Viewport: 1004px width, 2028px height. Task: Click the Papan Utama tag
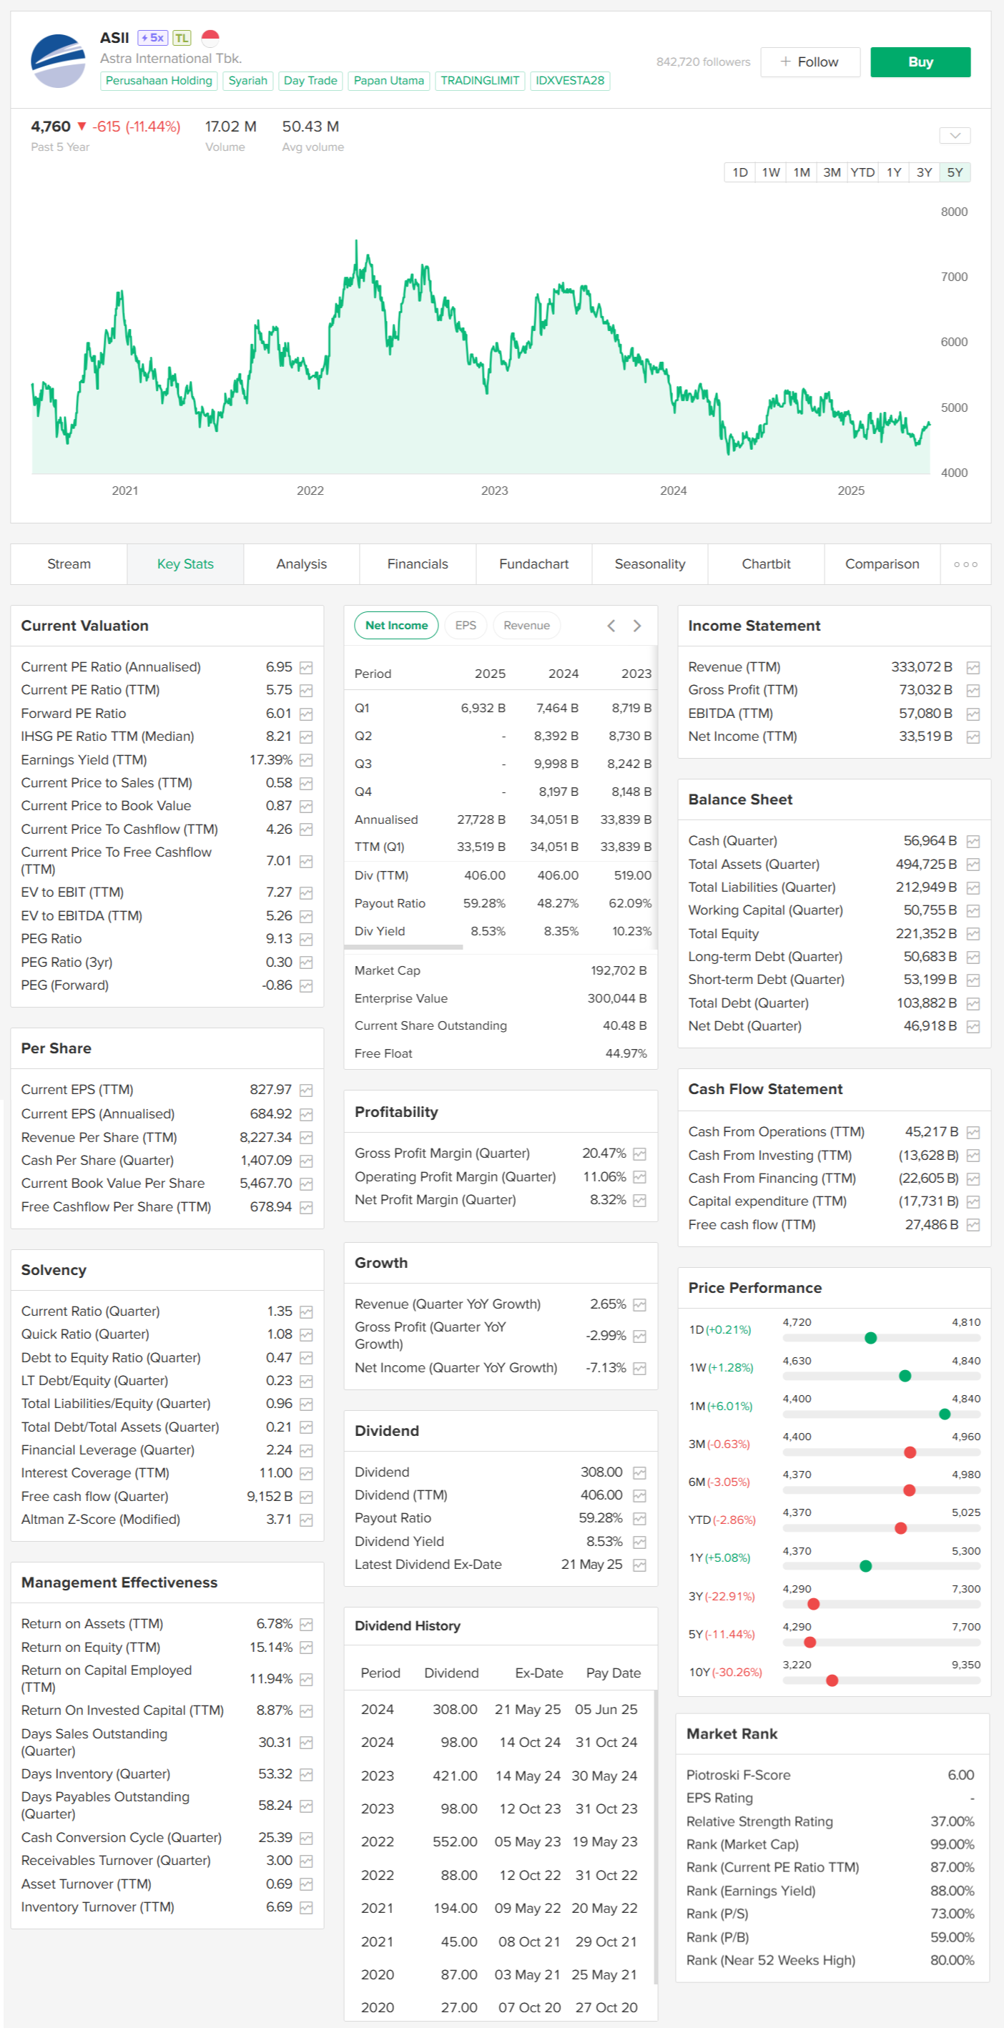[x=388, y=81]
